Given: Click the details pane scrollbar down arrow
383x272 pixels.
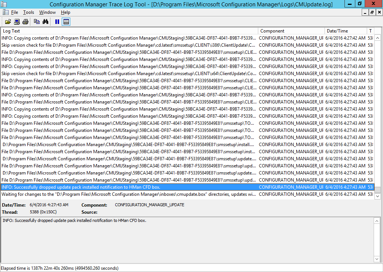Looking at the screenshot, I should [x=377, y=259].
